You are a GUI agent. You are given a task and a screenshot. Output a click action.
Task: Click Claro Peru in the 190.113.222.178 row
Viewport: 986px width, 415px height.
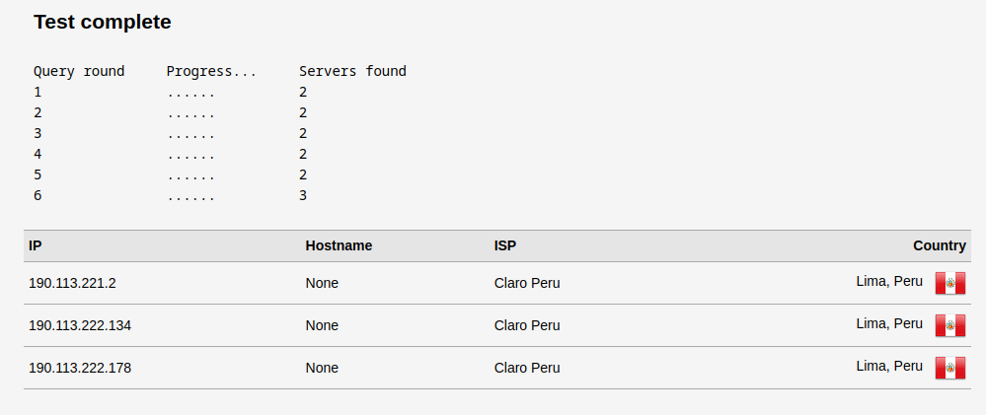[x=527, y=368]
